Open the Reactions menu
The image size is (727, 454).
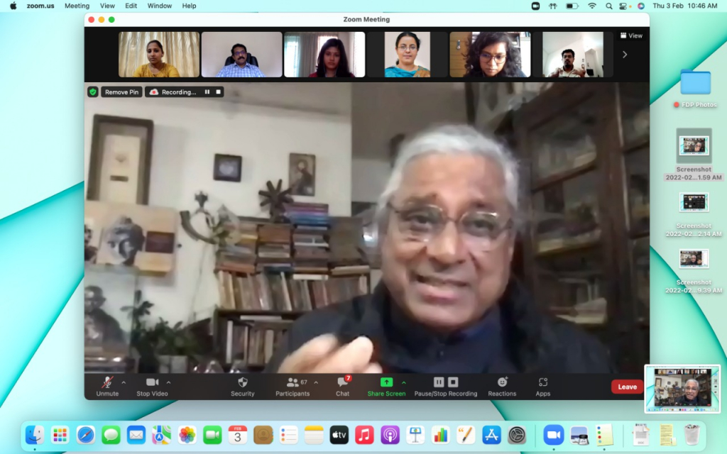pyautogui.click(x=502, y=386)
